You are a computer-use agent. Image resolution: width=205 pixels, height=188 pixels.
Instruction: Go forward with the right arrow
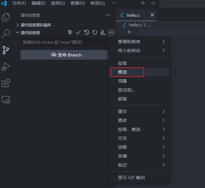152,3
